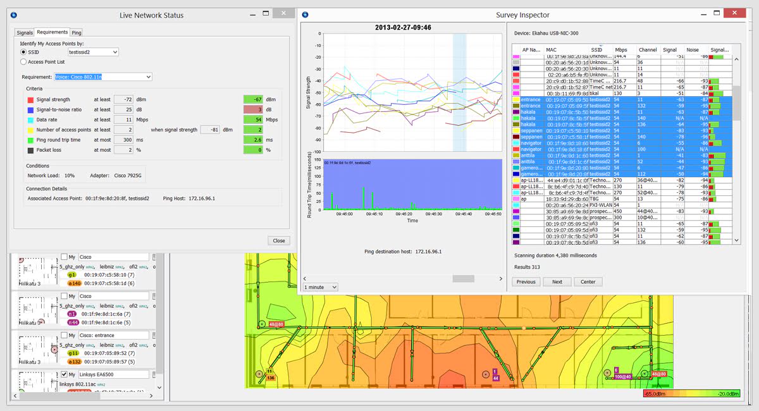The image size is (759, 411).
Task: Open the 1 minute time range dropdown
Action: pos(321,287)
